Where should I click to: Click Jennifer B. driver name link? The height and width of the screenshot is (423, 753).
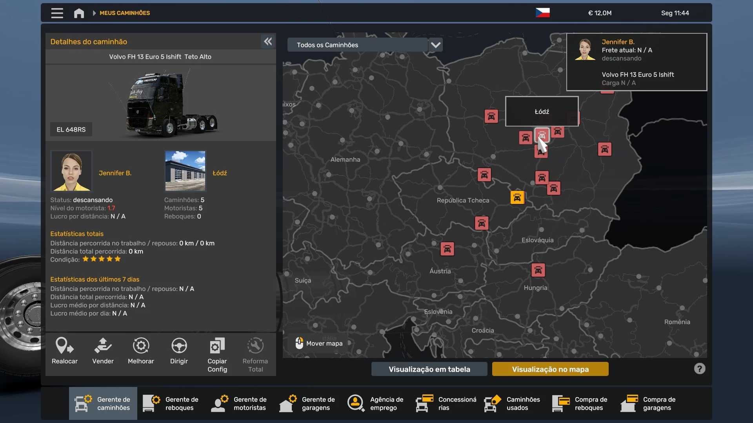(115, 173)
